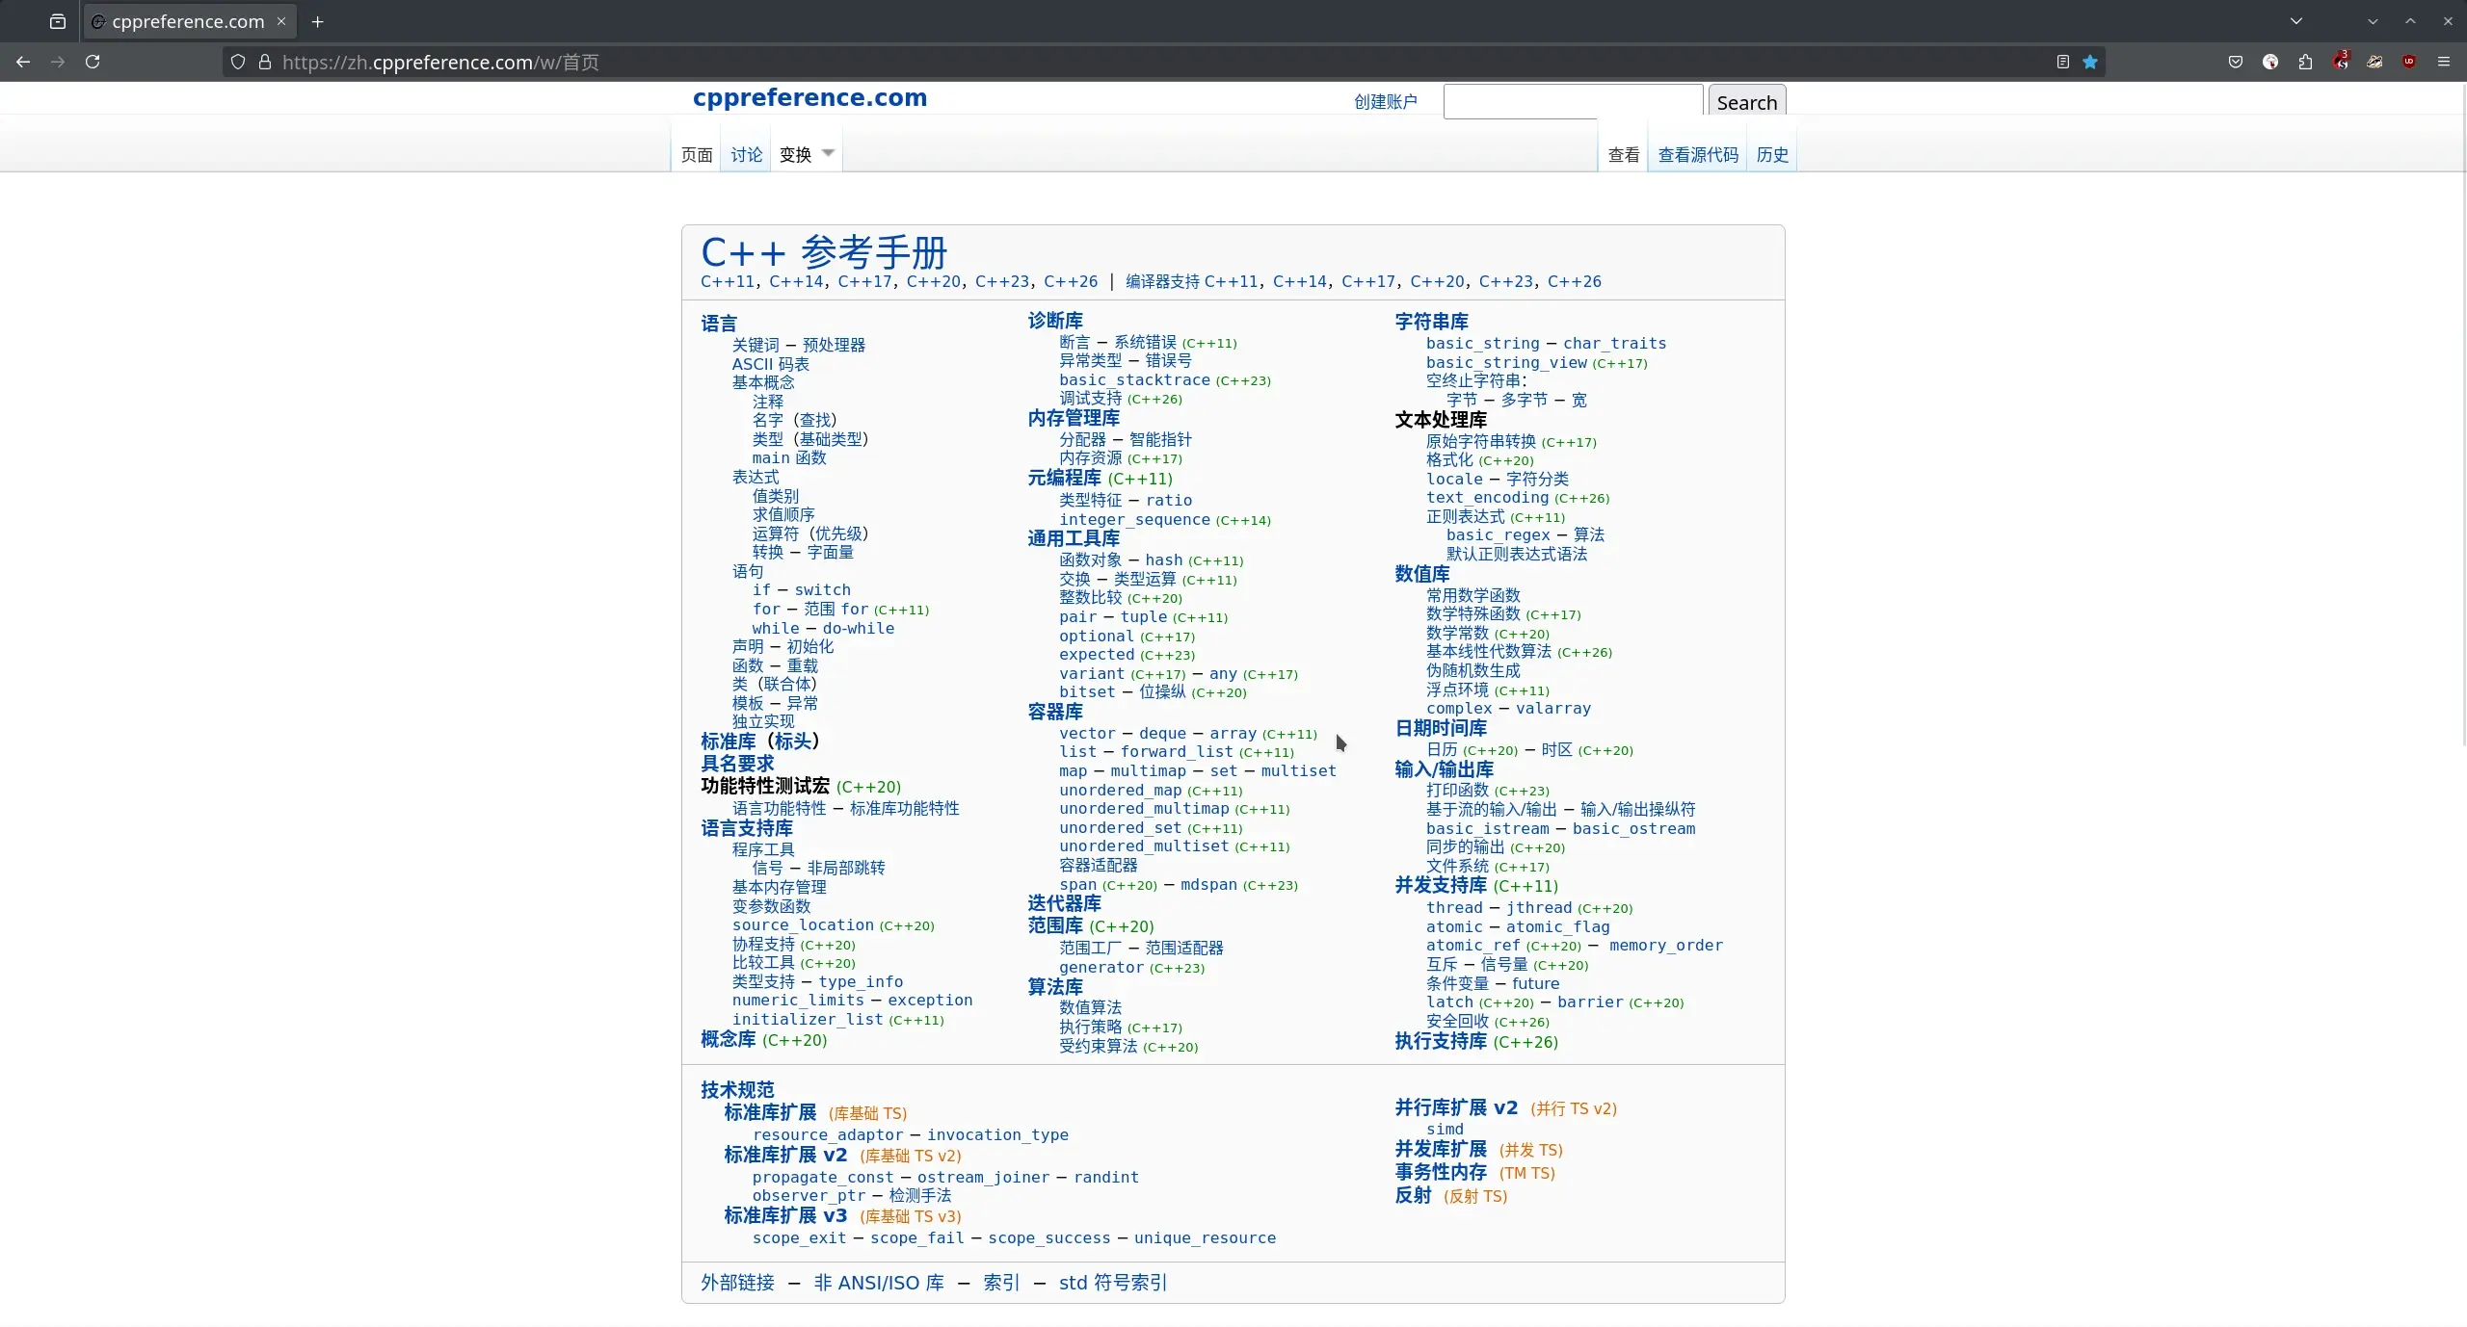Image resolution: width=2467 pixels, height=1327 pixels.
Task: Open the scope_exit link
Action: pos(799,1238)
